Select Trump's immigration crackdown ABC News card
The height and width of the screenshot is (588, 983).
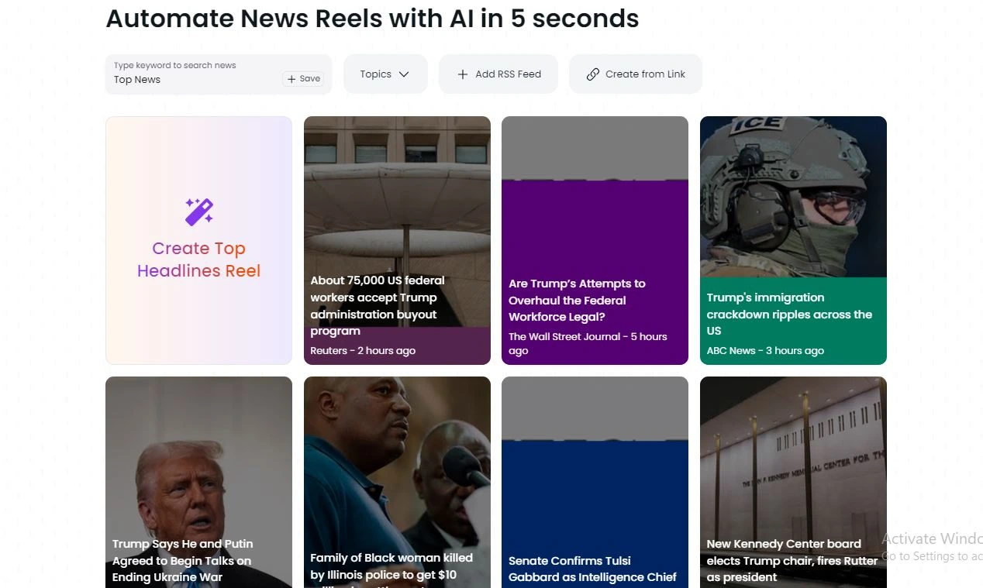[x=793, y=240]
